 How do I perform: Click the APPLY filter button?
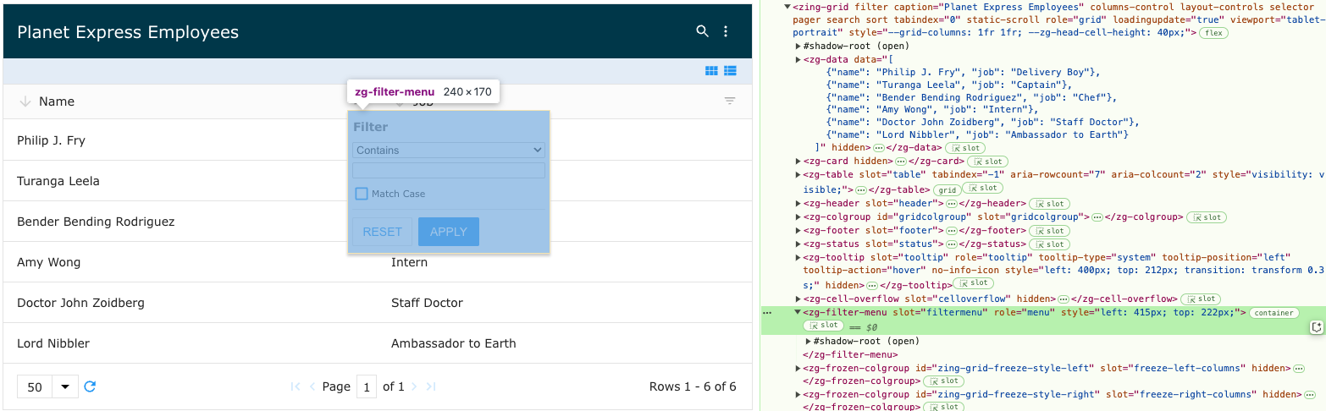coord(449,232)
